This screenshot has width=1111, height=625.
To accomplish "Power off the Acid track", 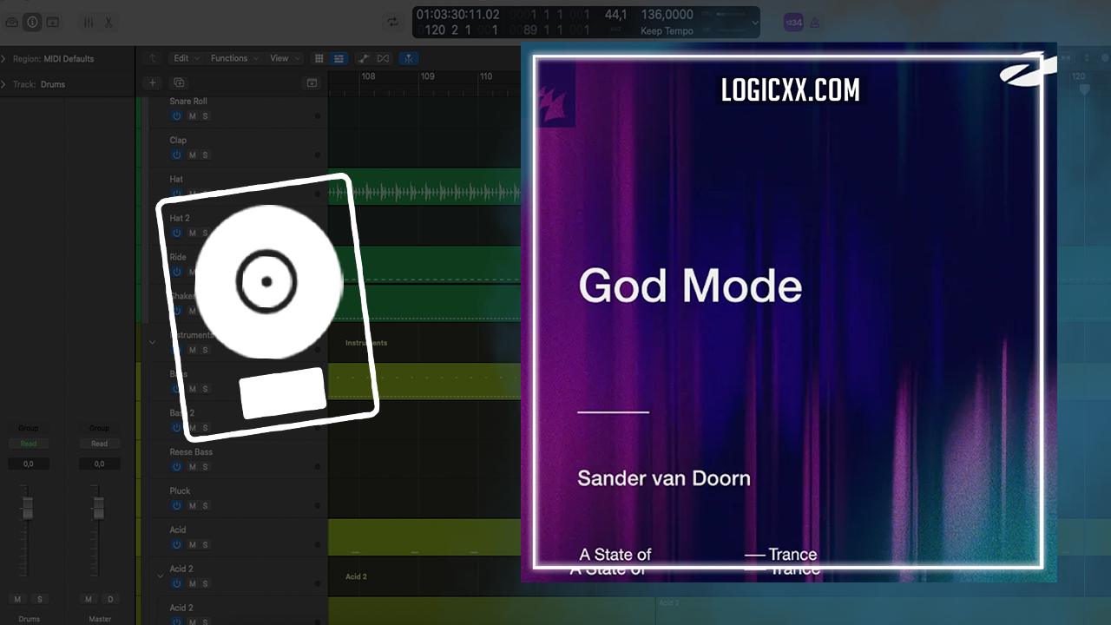I will tap(176, 545).
